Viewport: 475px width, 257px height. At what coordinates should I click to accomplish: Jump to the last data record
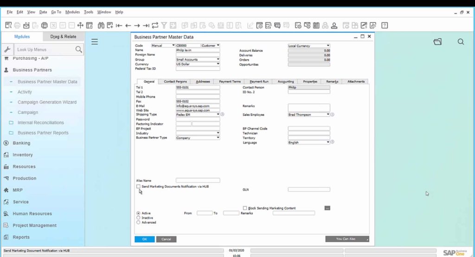pos(146,25)
